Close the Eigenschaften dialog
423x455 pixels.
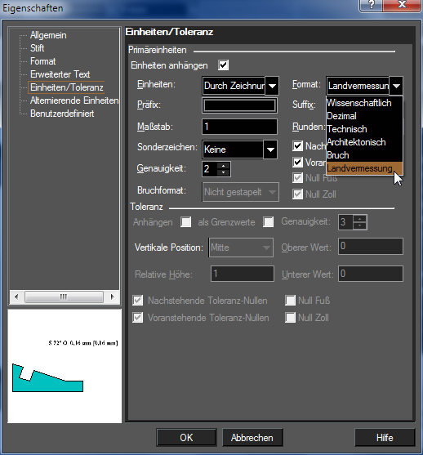click(402, 5)
